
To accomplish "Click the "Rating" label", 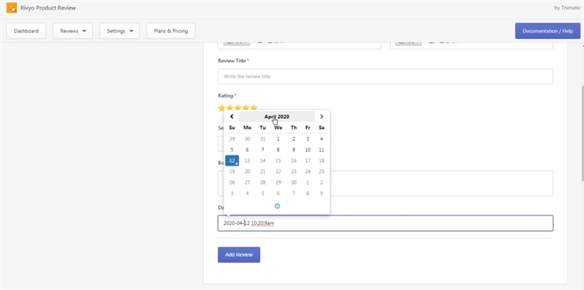I will click(x=225, y=96).
